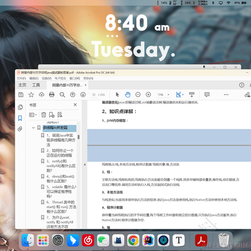Open the 窗口(W) menu

(x=75, y=79)
